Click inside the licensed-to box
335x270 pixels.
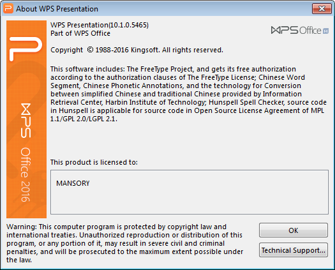[190, 192]
